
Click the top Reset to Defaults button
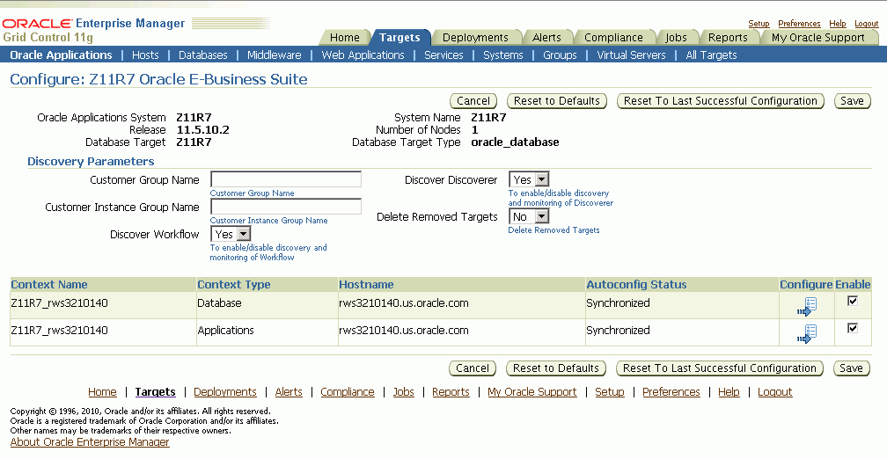pyautogui.click(x=557, y=100)
